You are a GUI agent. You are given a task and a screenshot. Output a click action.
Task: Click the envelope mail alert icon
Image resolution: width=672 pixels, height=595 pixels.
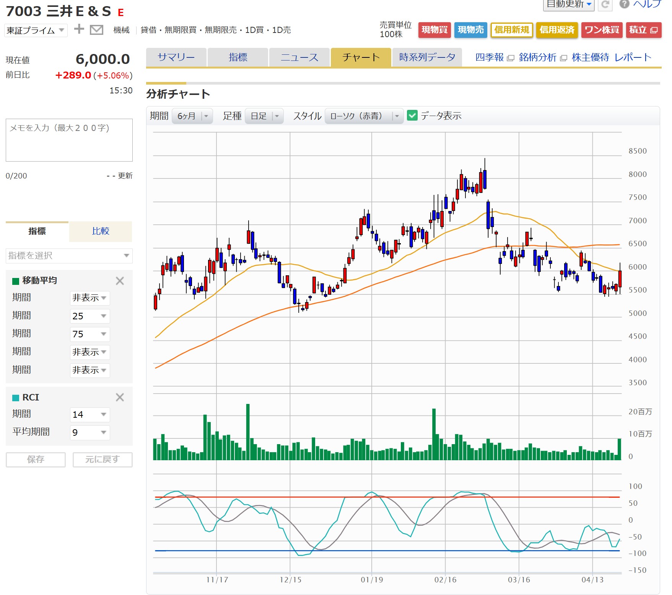[96, 29]
